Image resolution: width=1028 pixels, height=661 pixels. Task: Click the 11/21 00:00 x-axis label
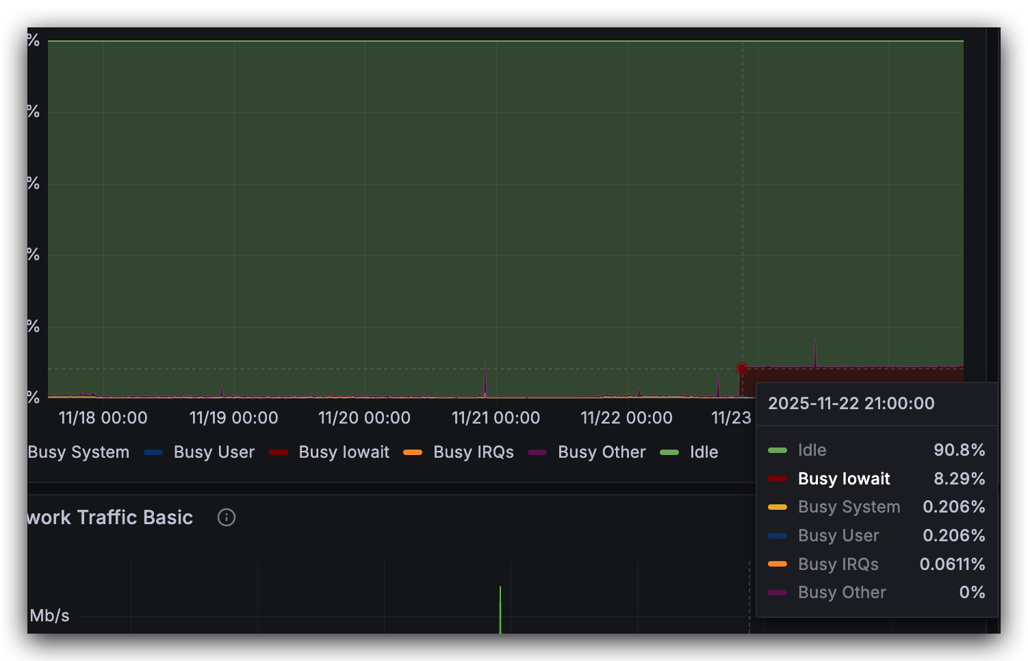tap(496, 418)
